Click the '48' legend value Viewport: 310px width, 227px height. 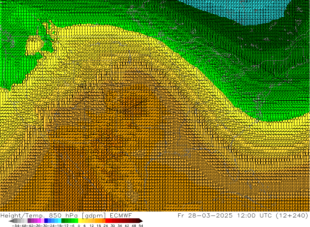pos(134,226)
